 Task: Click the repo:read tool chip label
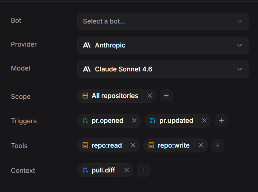click(x=106, y=145)
